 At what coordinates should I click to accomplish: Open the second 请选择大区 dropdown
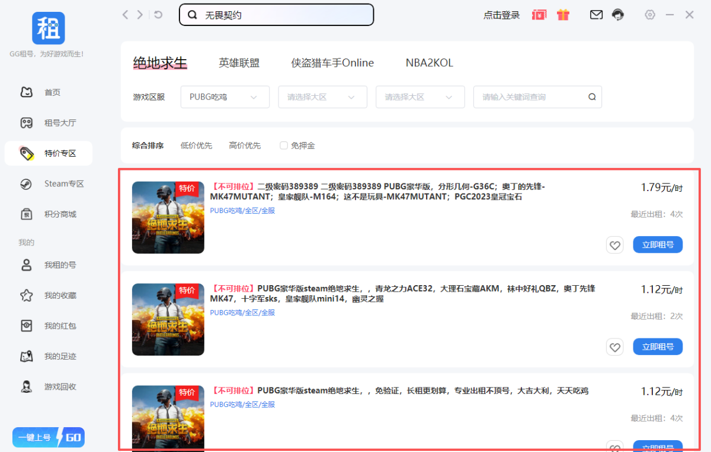[420, 97]
